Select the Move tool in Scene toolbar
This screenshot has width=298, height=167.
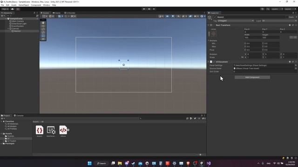[43, 26]
